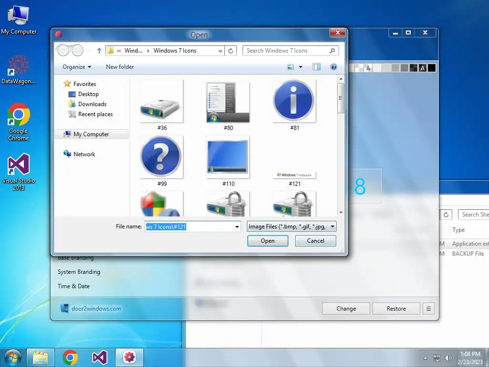
Task: Click the Open button
Action: click(x=267, y=241)
